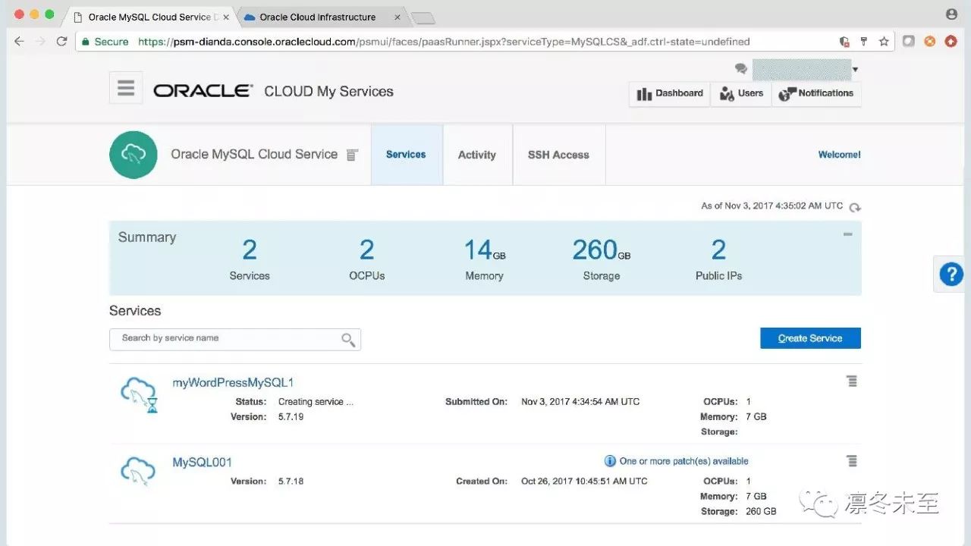Click the Summary '2 Services' count
The width and height of the screenshot is (971, 546).
pos(250,259)
